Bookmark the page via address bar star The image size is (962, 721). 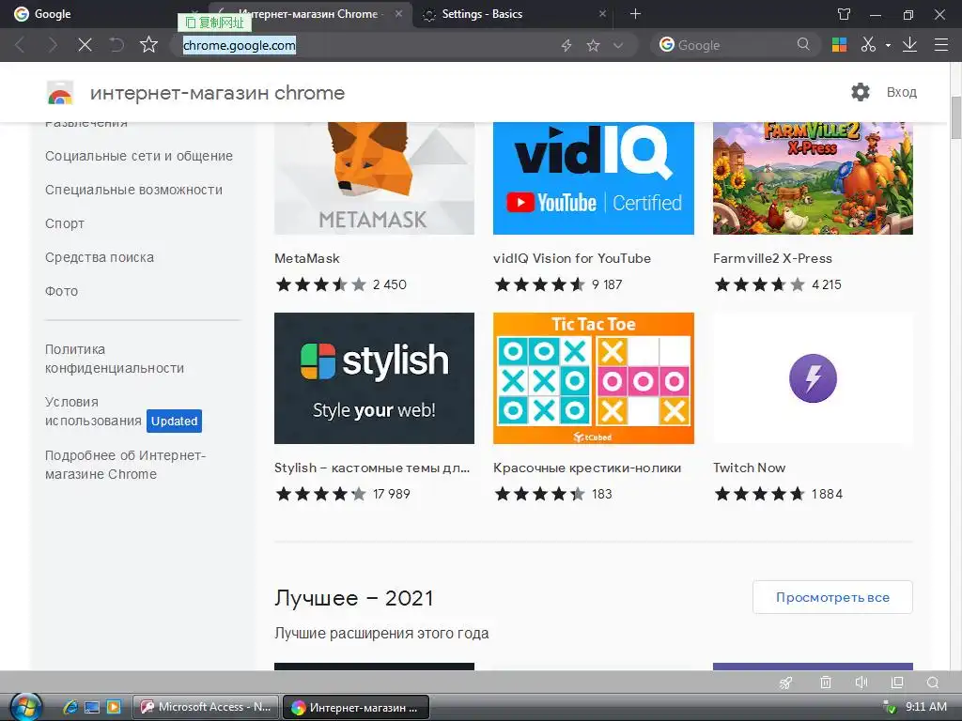click(593, 45)
